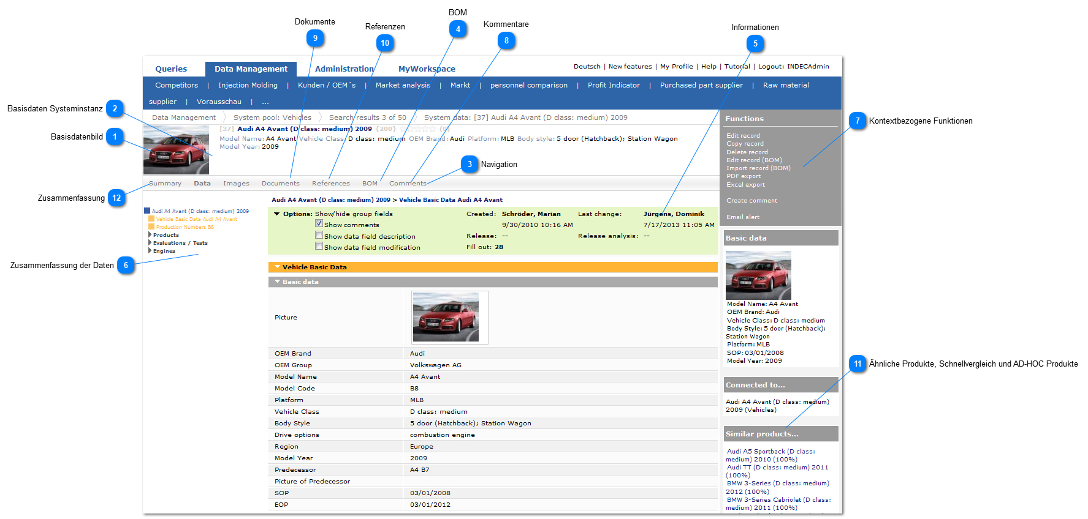The image size is (1088, 519).
Task: Click the Delete record function
Action: pyautogui.click(x=747, y=152)
